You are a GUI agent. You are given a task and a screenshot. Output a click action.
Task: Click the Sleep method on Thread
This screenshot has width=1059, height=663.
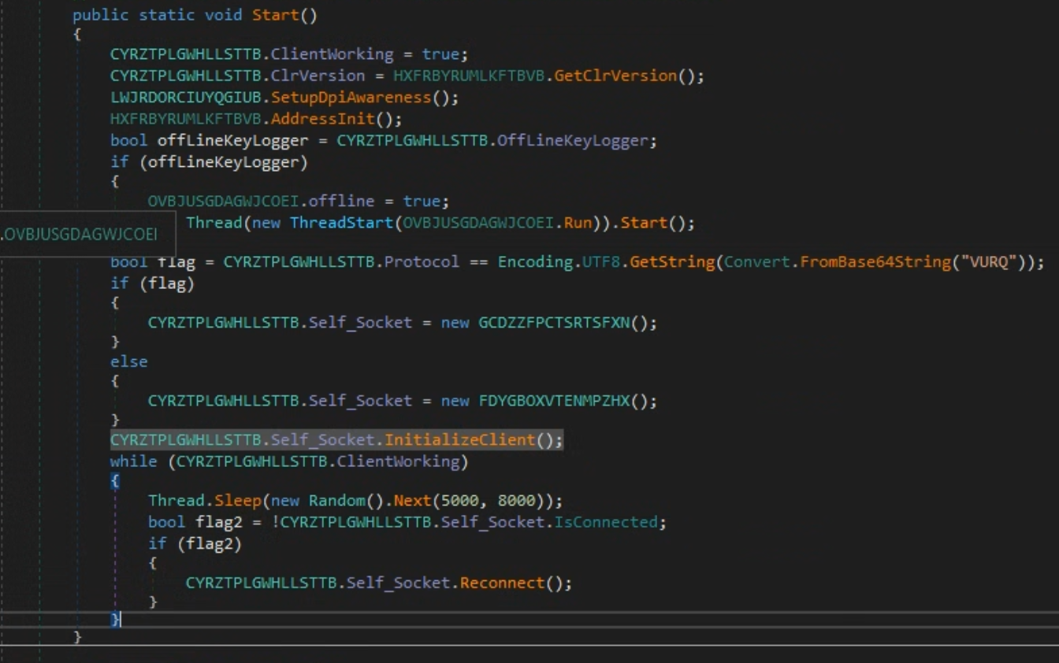pyautogui.click(x=238, y=501)
